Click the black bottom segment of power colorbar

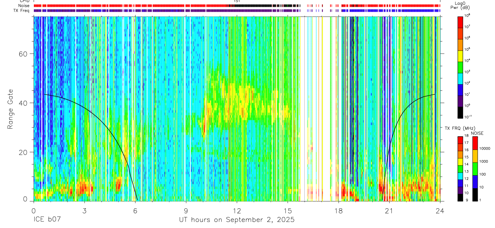point(460,112)
